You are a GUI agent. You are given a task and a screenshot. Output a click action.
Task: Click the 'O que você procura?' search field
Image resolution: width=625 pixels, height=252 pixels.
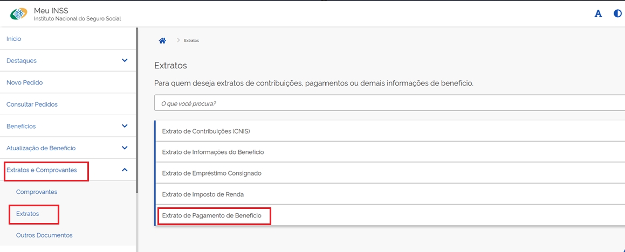[389, 103]
